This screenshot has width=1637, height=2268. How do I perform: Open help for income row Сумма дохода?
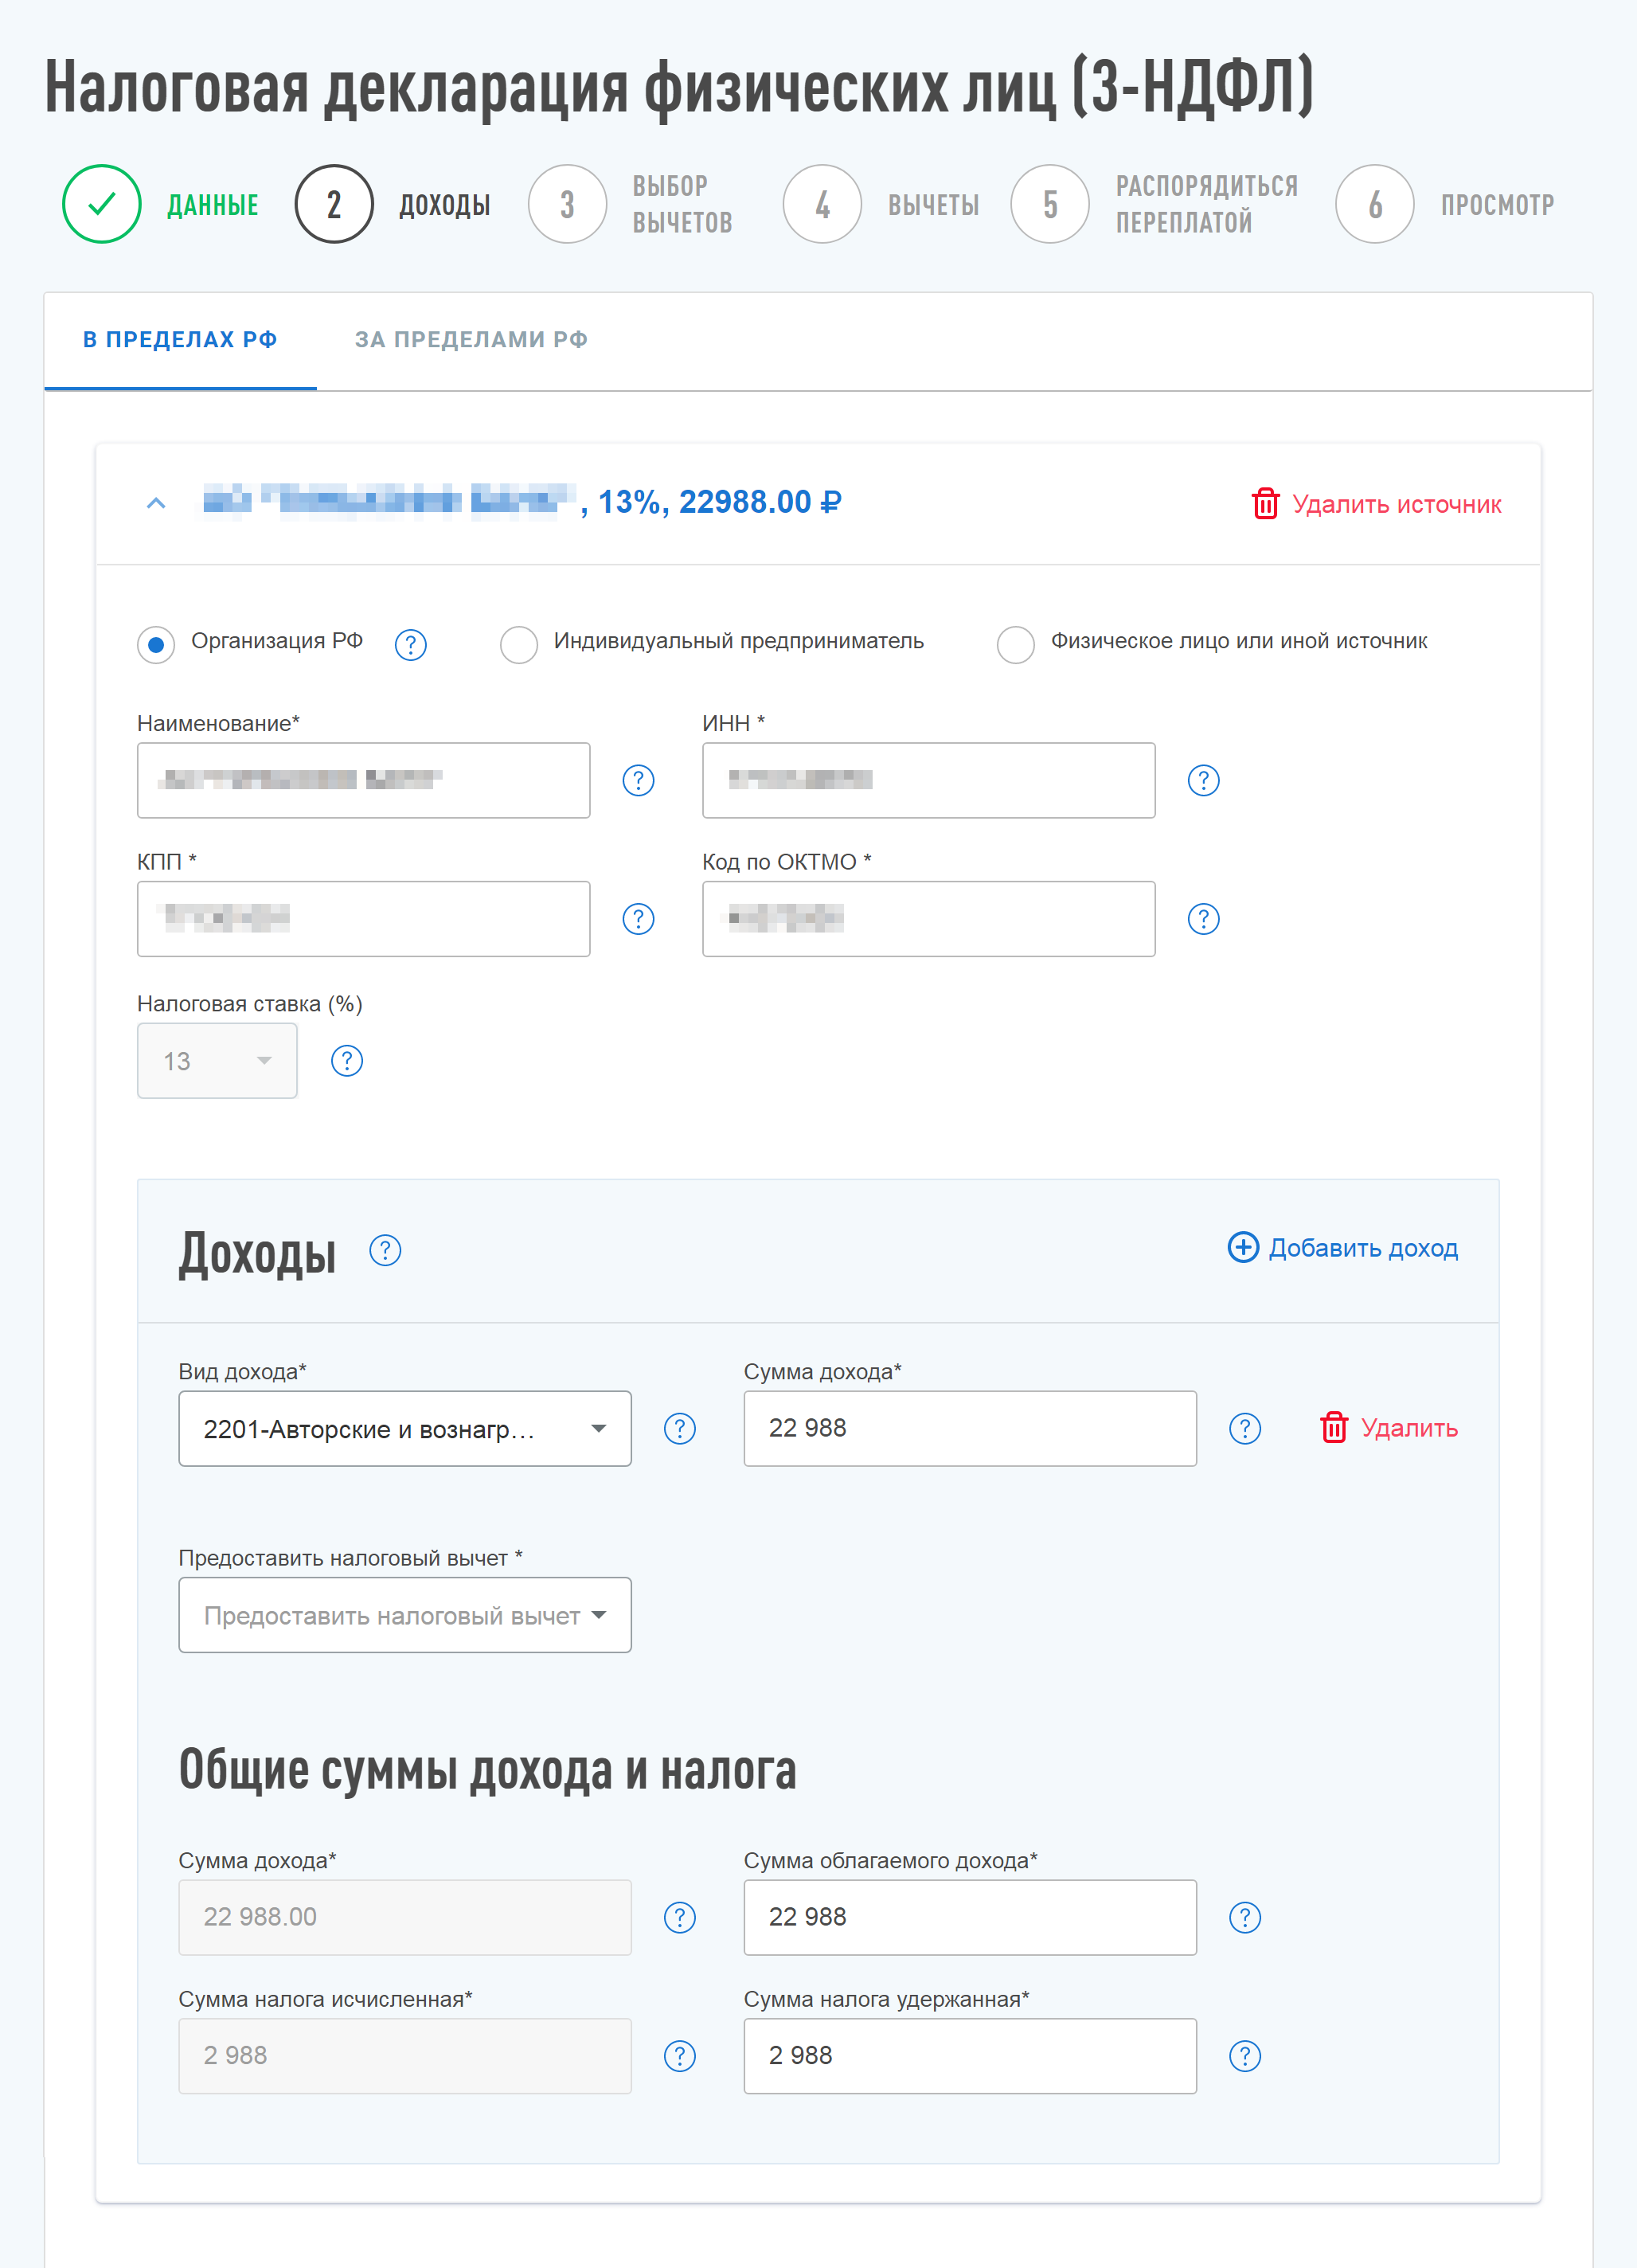[1245, 1429]
